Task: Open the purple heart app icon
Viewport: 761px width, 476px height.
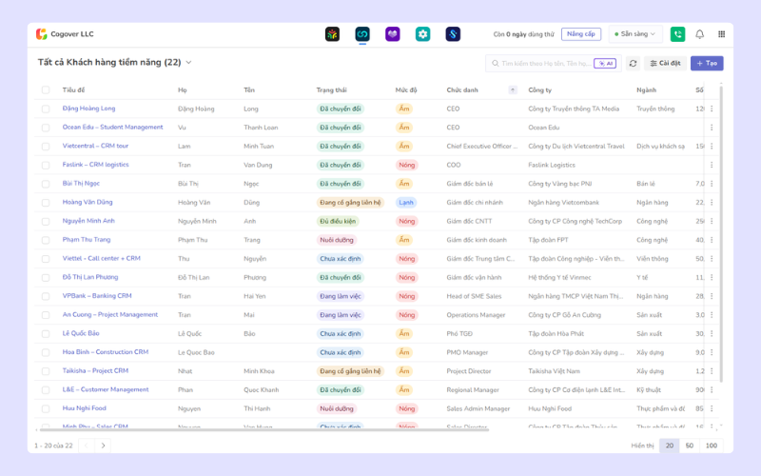Action: (393, 34)
